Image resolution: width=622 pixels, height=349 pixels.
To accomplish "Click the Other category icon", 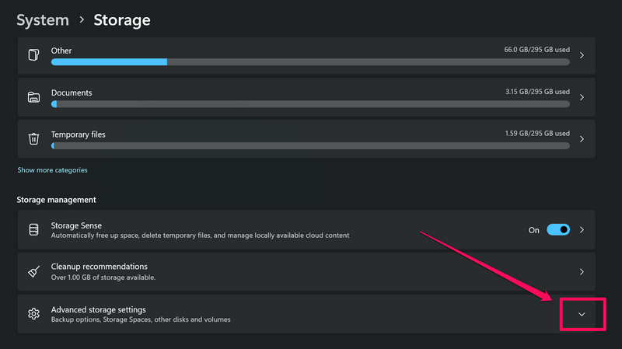I will [33, 55].
